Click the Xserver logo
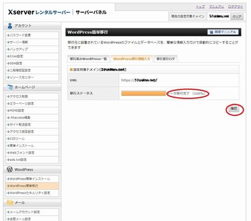Viewport: 251px width, 221px height. pos(21,12)
